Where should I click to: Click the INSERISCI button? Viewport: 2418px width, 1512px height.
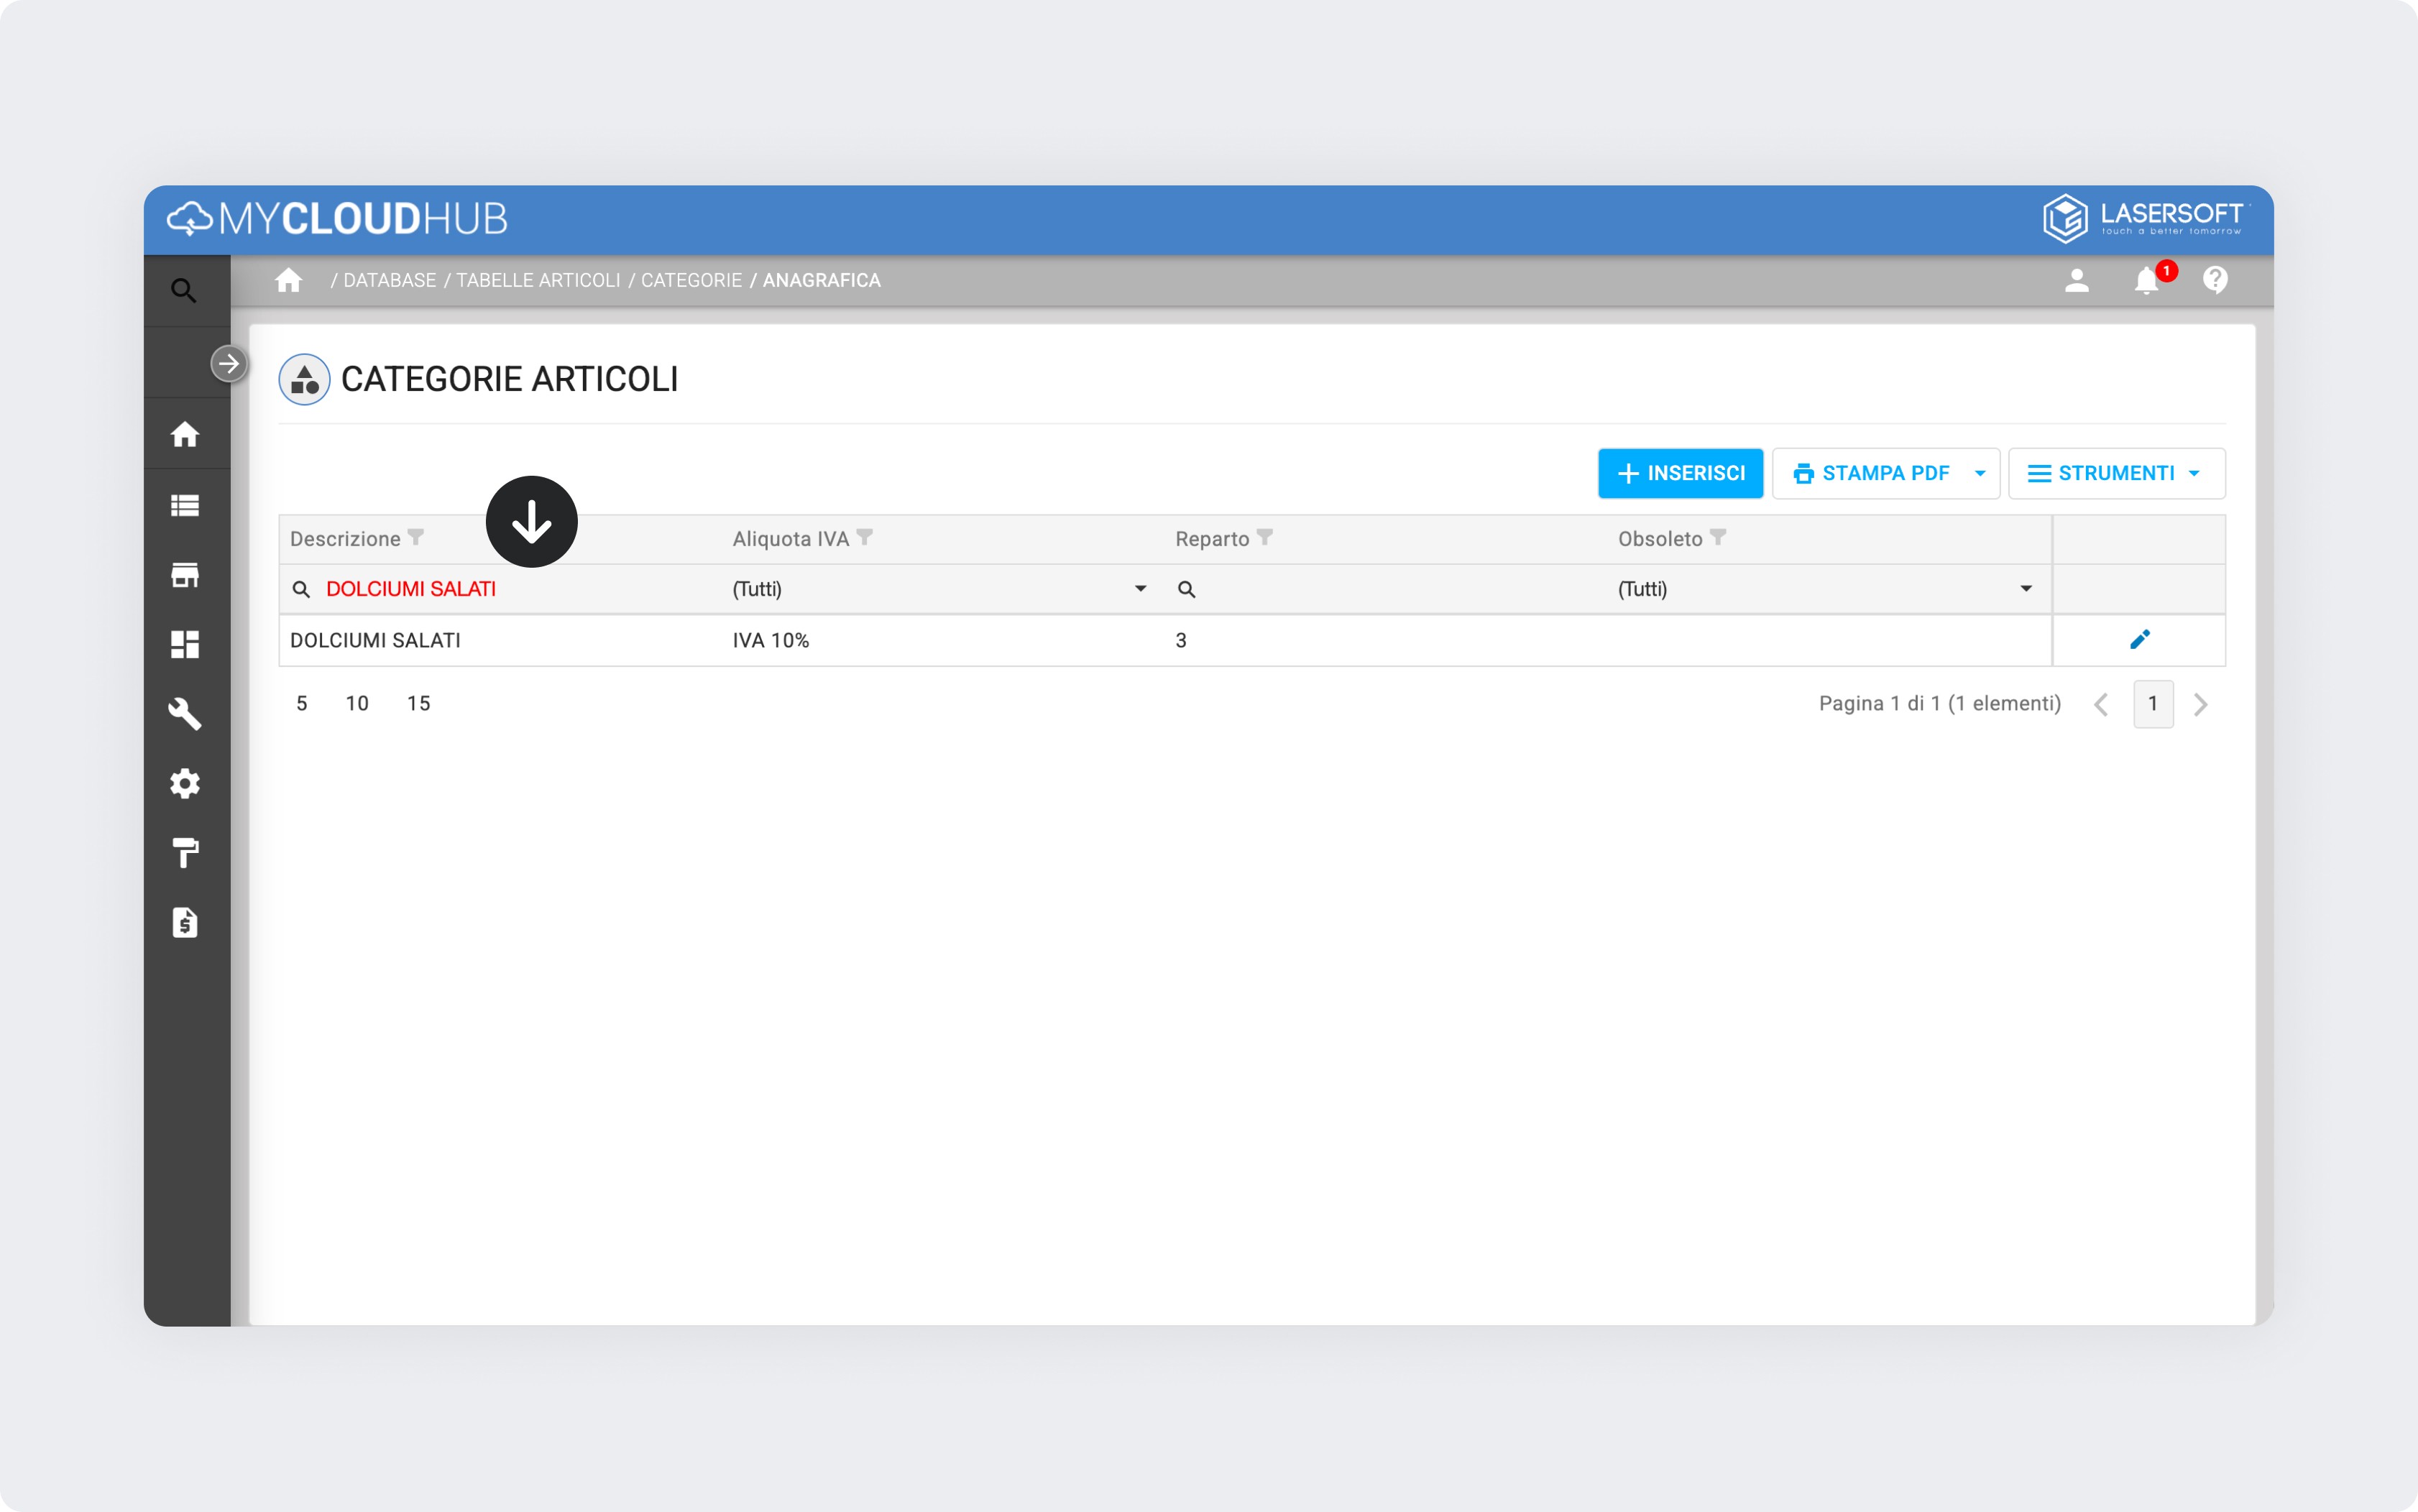pyautogui.click(x=1680, y=474)
